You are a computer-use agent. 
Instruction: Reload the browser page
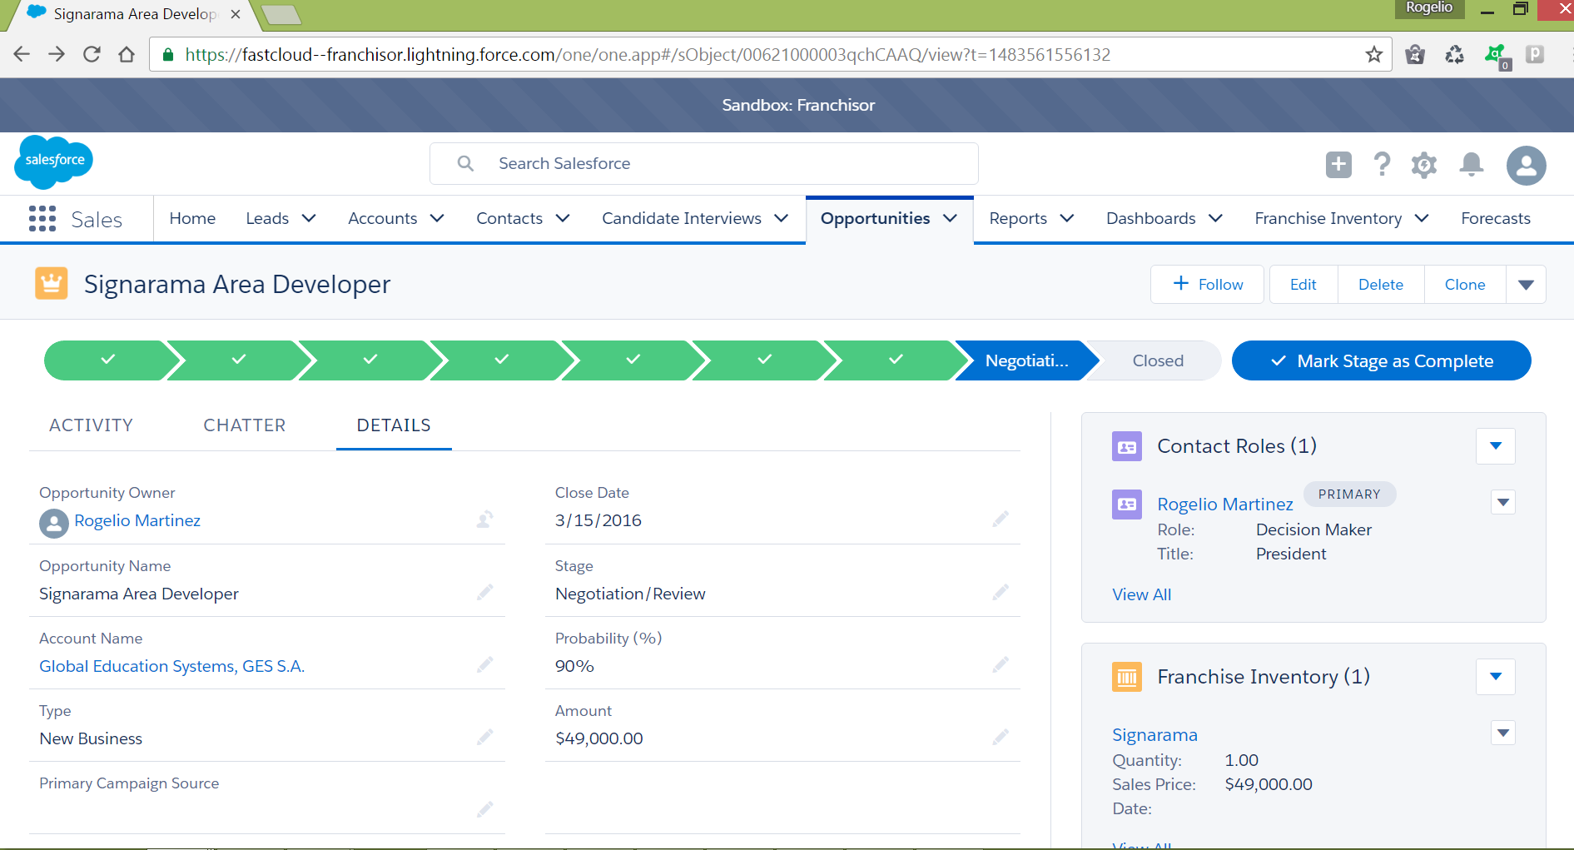(x=92, y=55)
